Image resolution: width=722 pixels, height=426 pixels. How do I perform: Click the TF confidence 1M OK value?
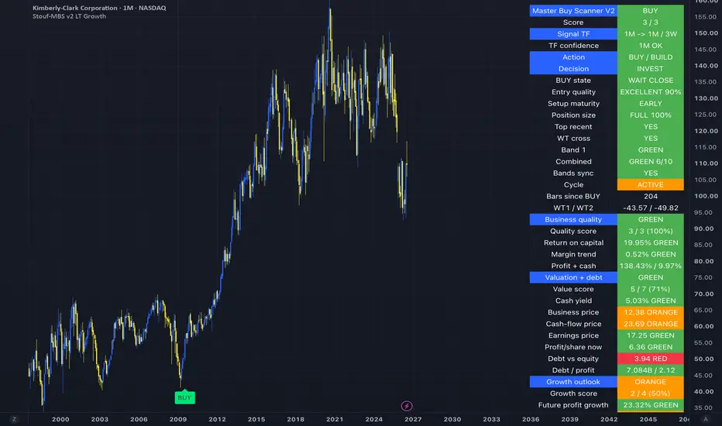coord(650,45)
